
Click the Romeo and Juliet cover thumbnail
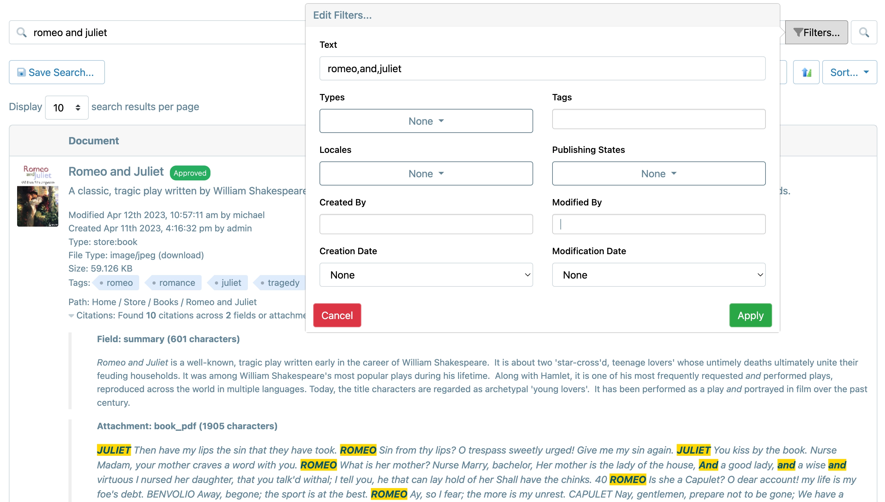click(x=38, y=196)
